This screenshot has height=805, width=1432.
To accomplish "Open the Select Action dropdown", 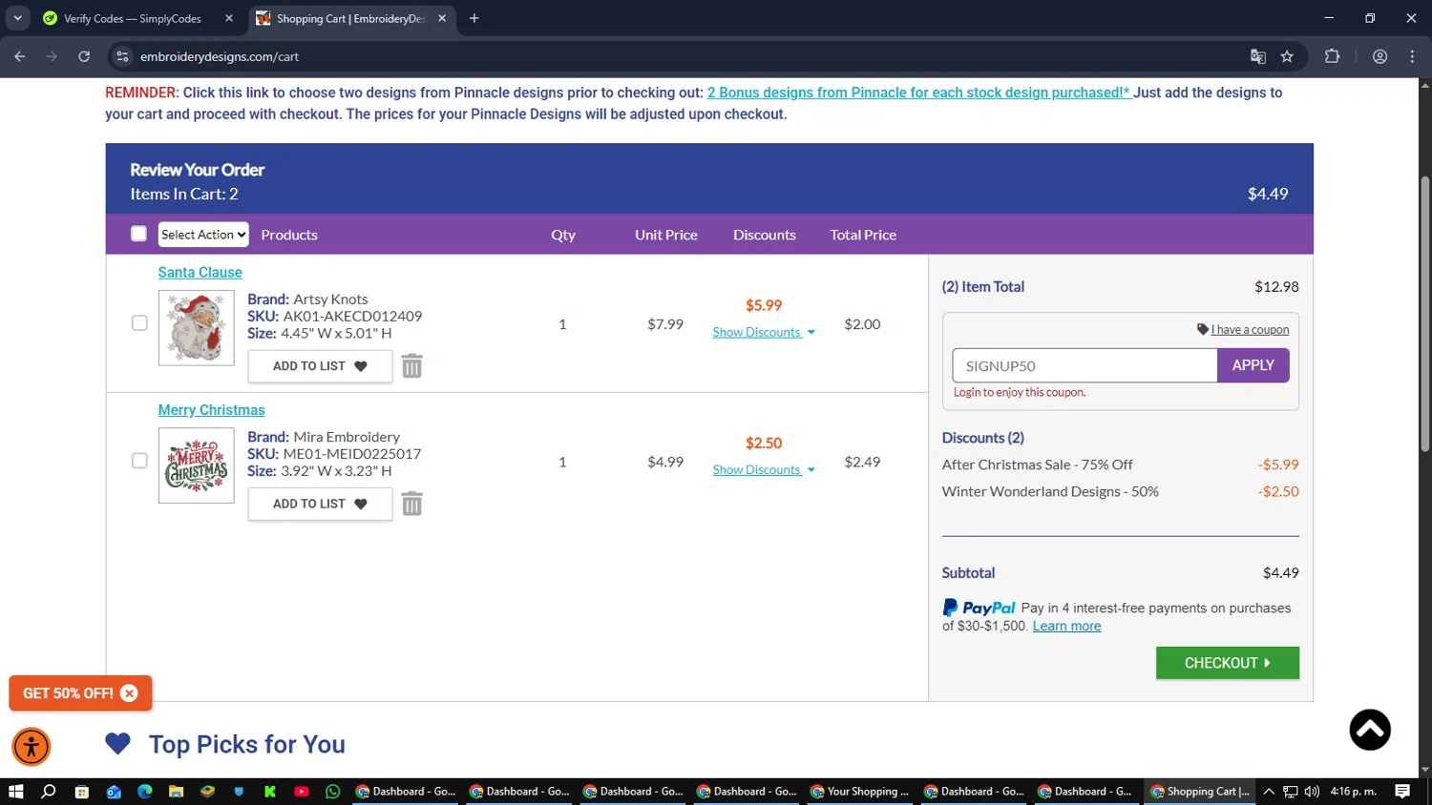I will click(203, 235).
